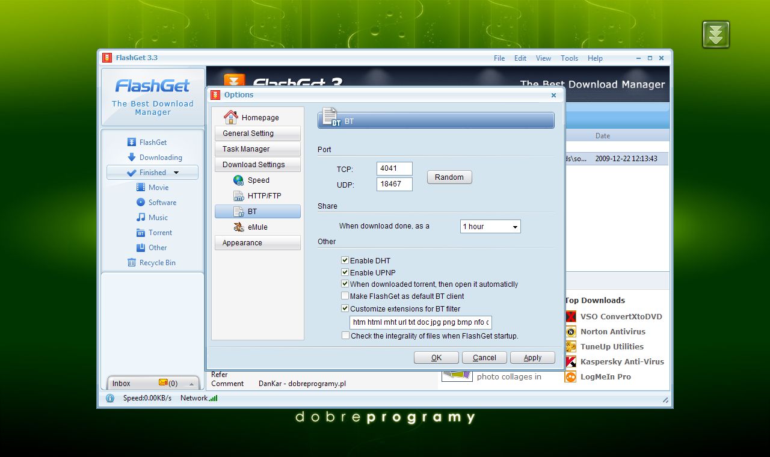Expand the Appearance section

pyautogui.click(x=257, y=243)
